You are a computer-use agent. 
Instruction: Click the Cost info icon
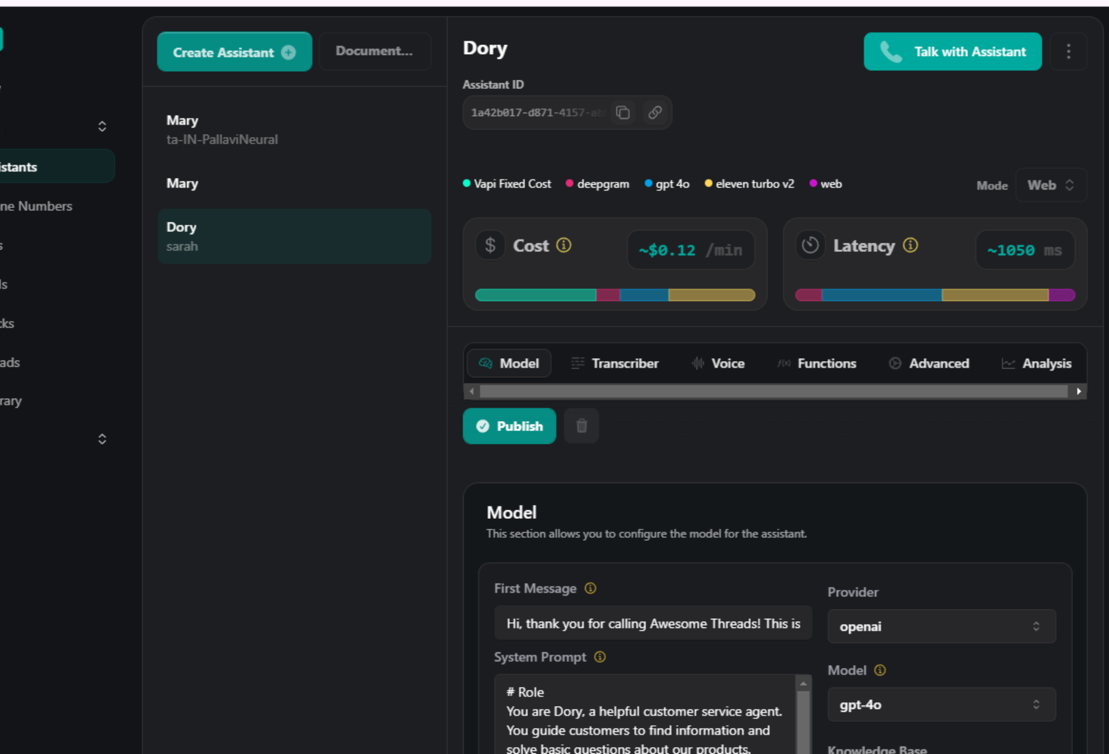coord(564,246)
